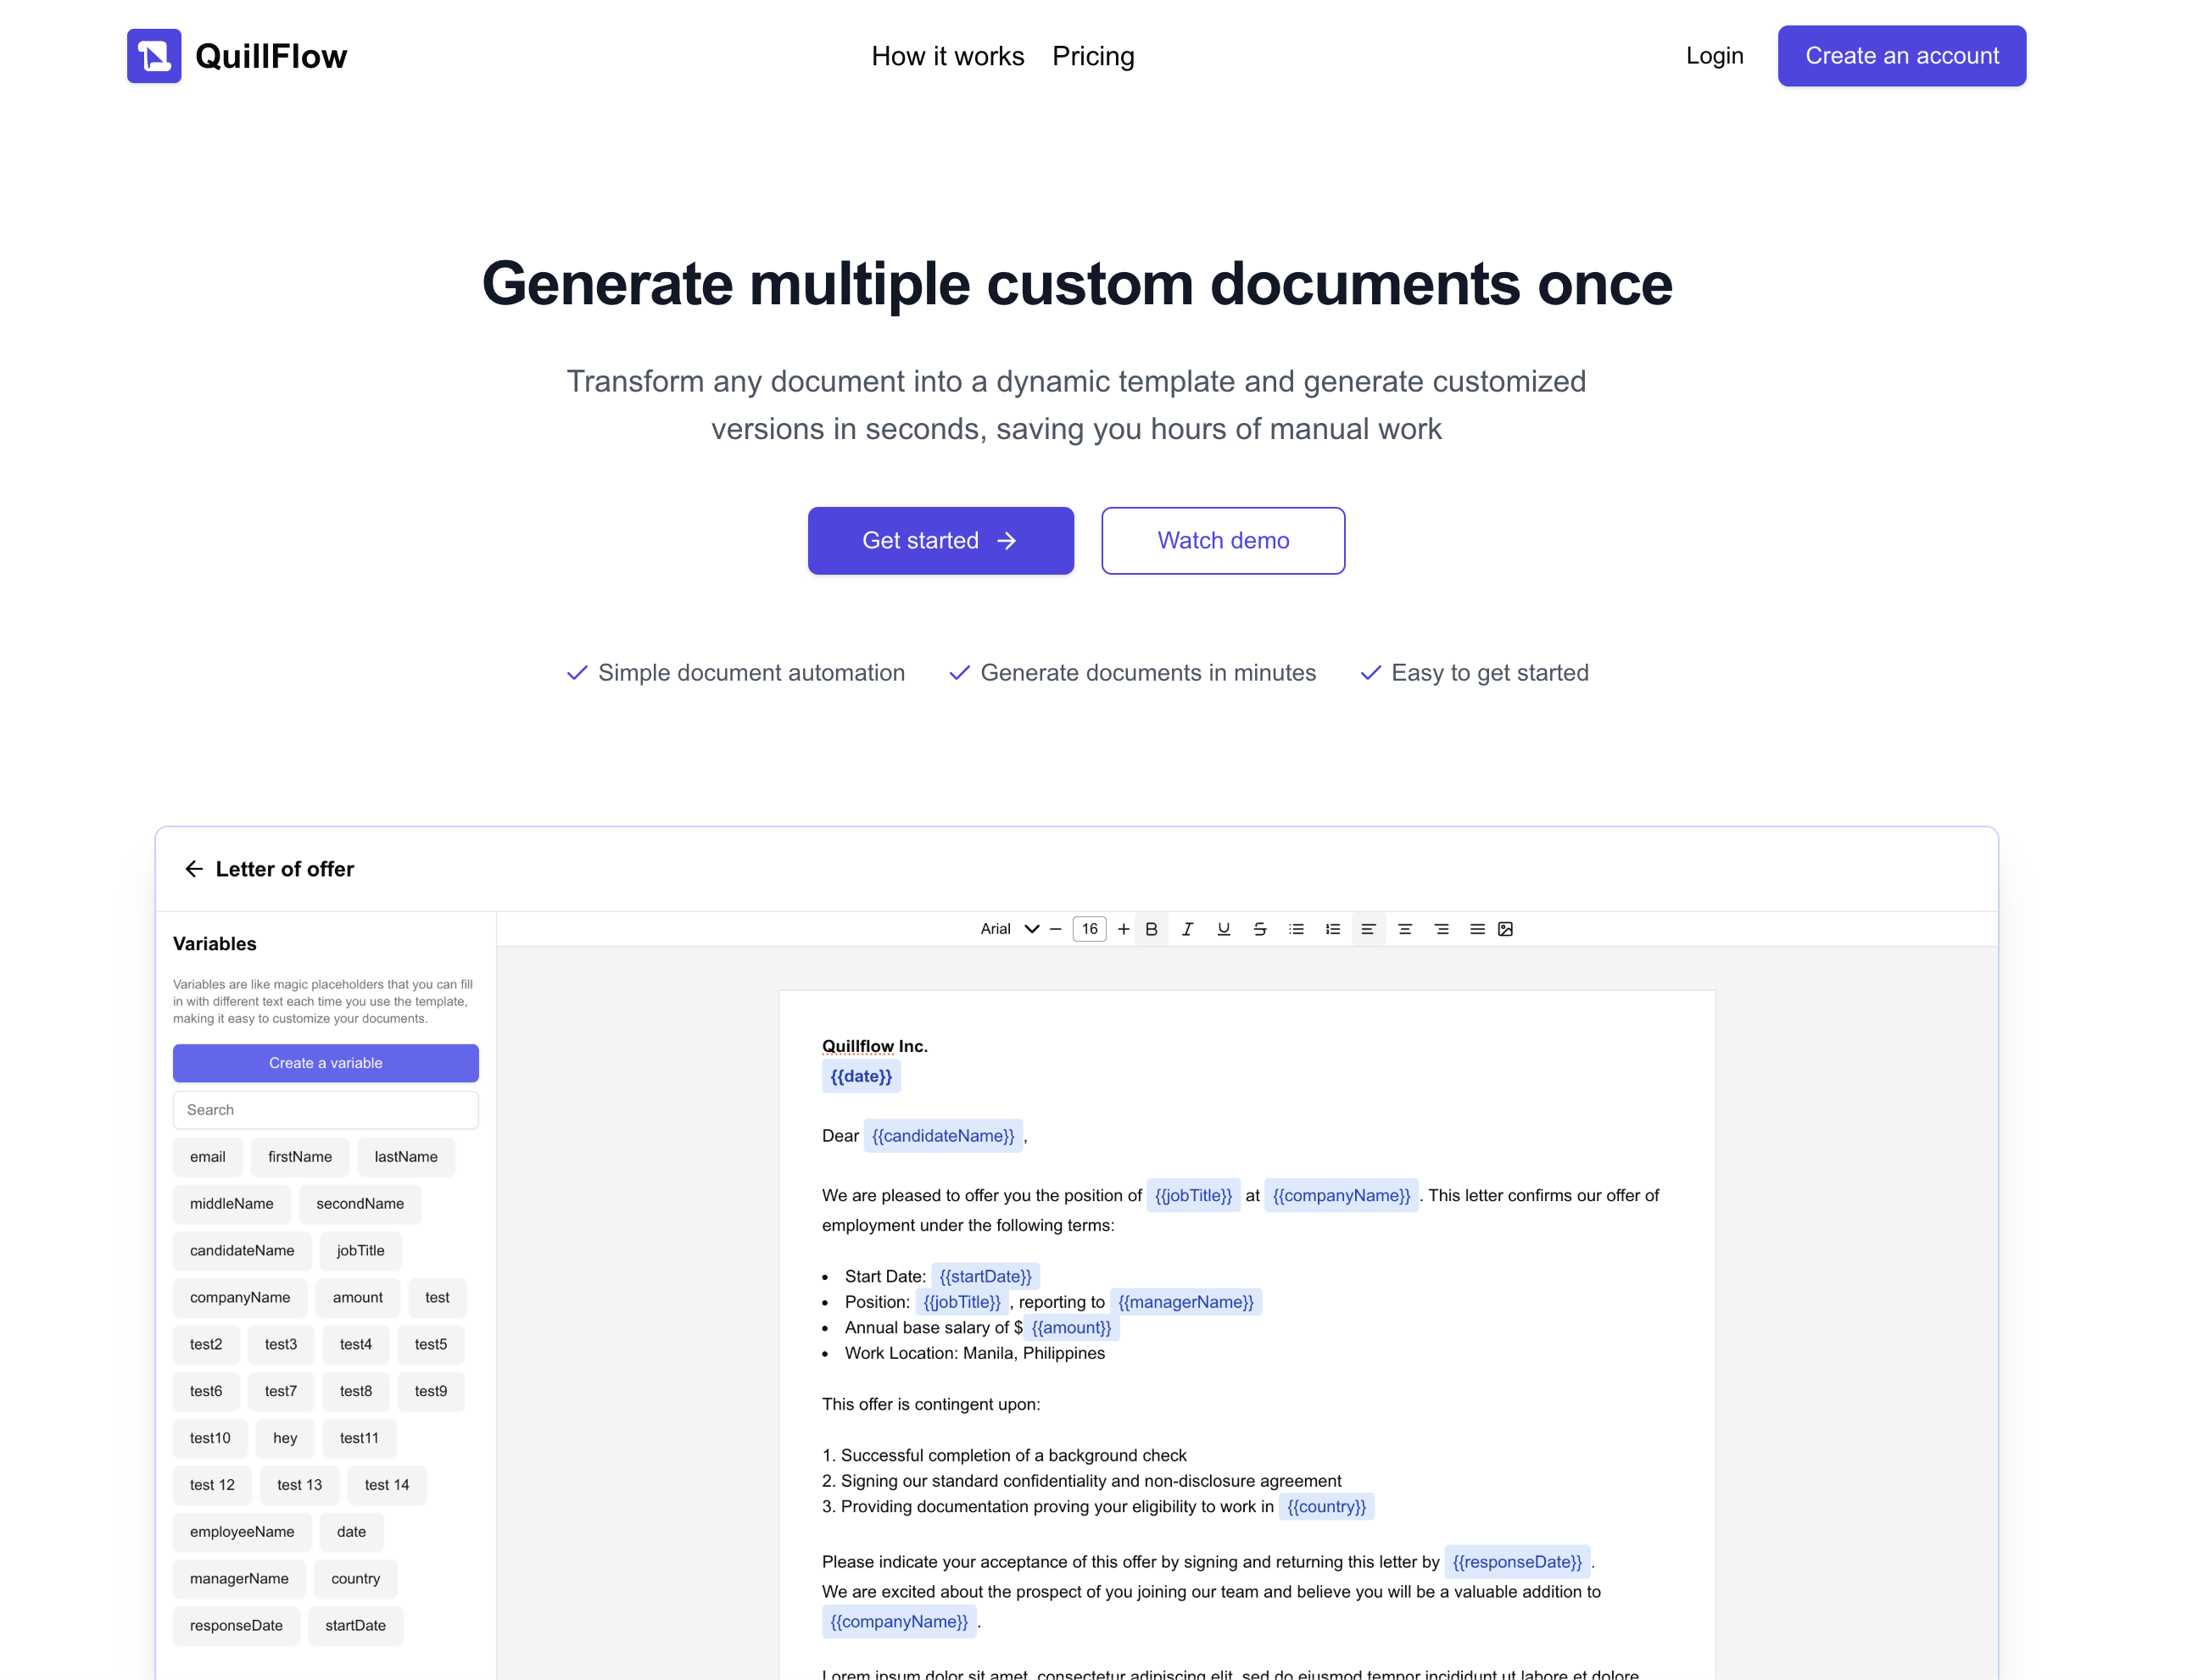Click 'Work Location: Manila, Philippines' bullet text

[x=975, y=1353]
